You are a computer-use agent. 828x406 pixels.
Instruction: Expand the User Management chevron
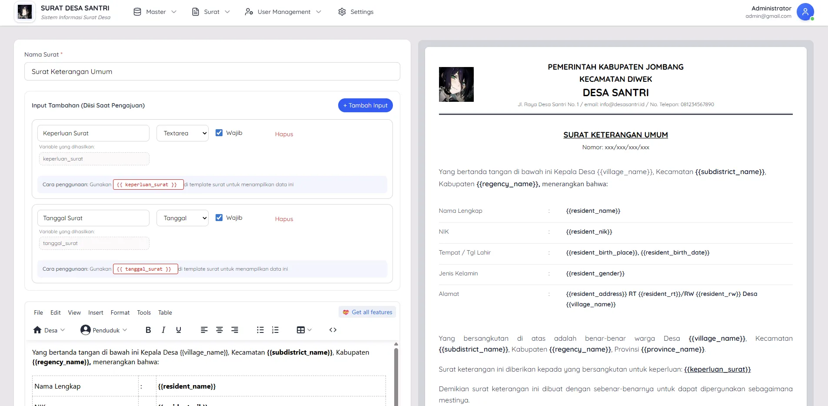coord(319,12)
